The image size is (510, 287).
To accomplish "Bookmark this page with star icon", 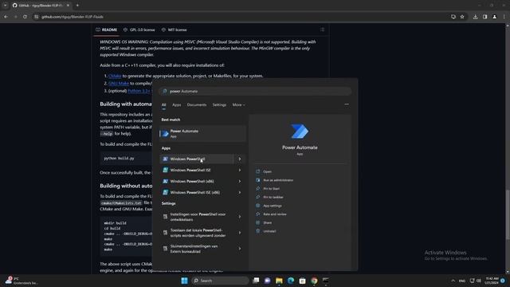I will (x=462, y=17).
